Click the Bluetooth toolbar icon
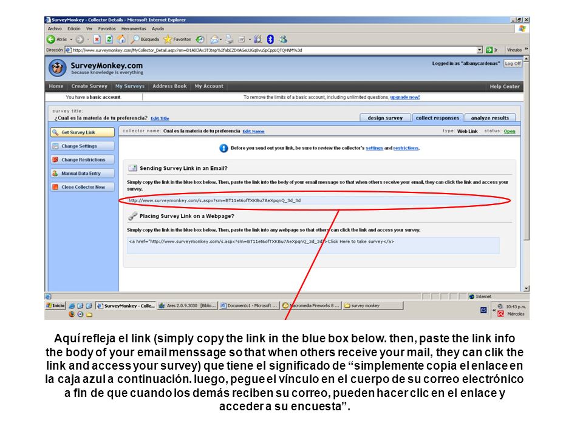 coord(270,39)
